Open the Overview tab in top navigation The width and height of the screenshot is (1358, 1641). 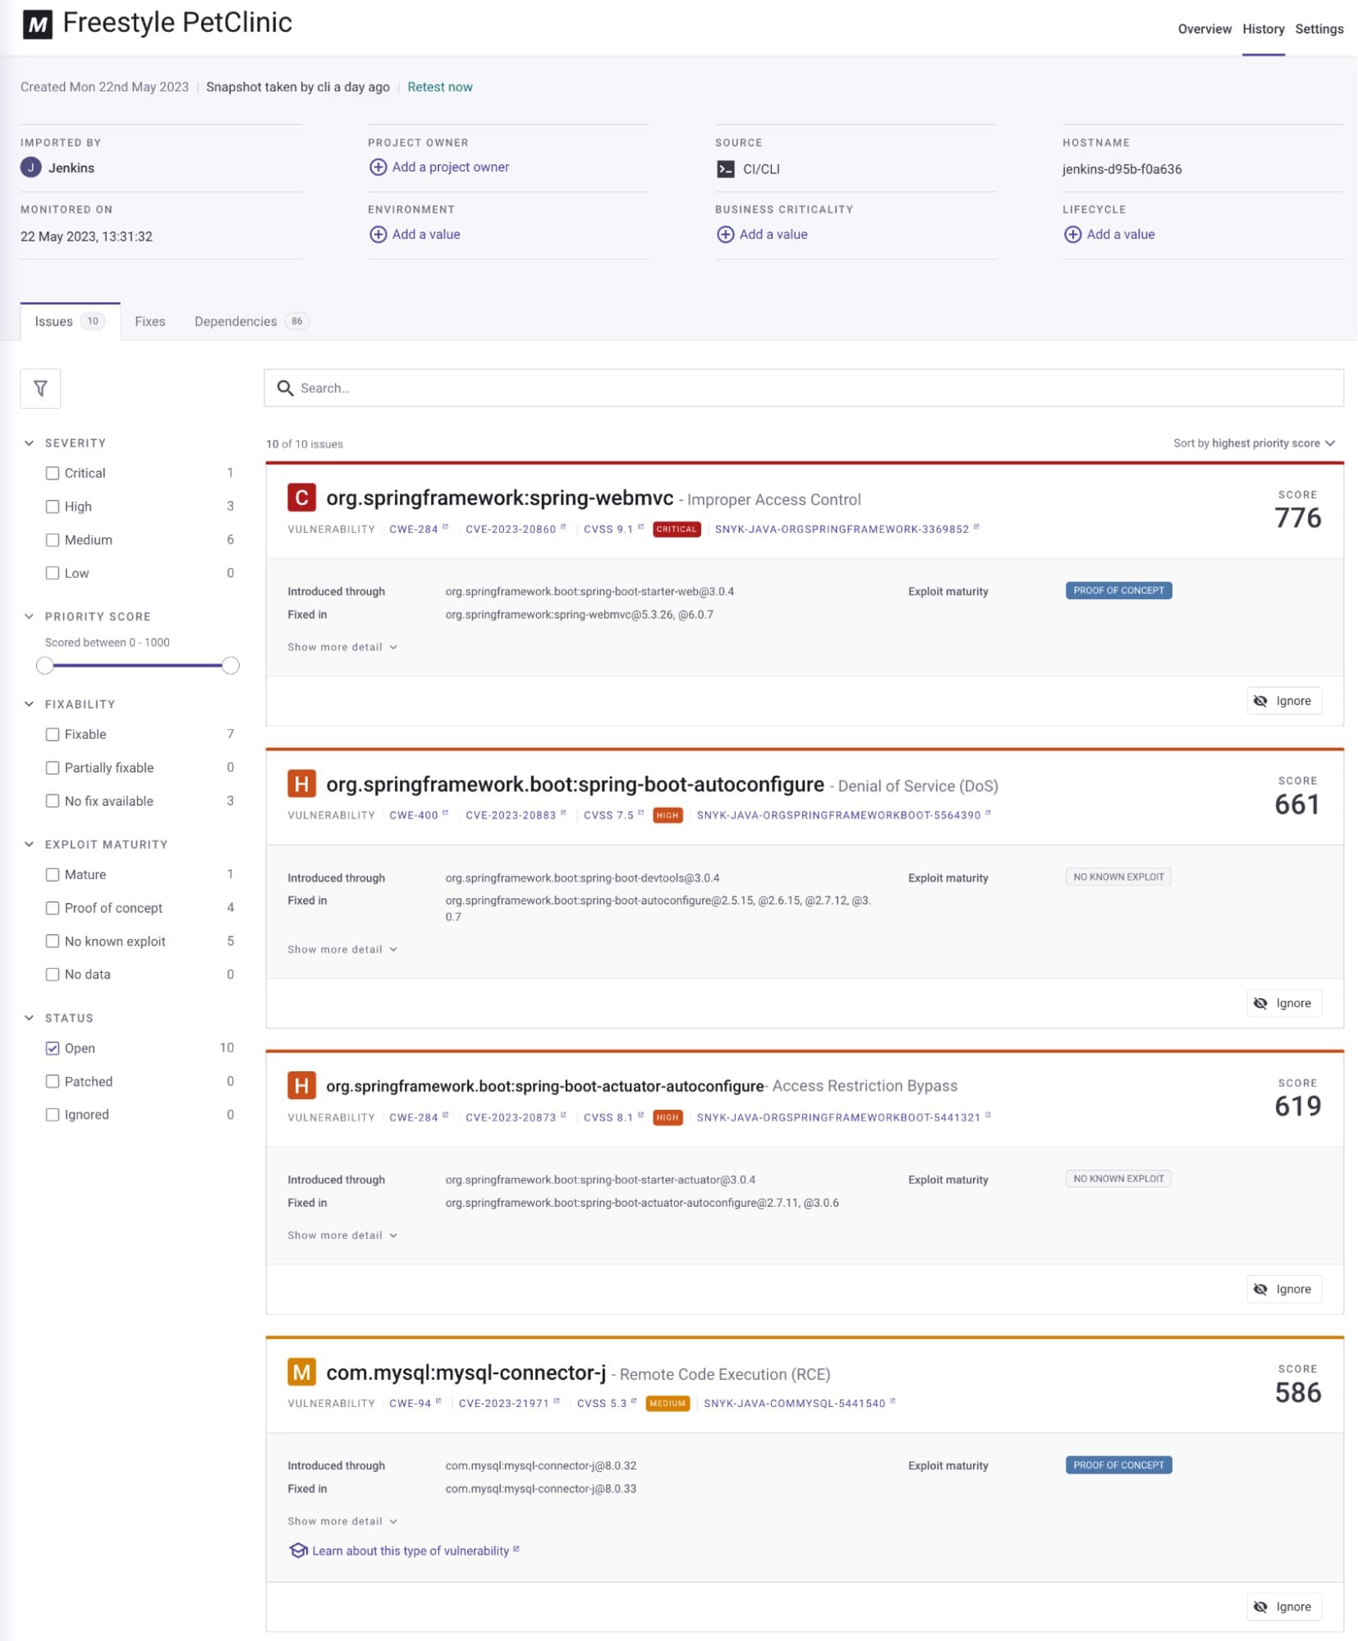(x=1204, y=29)
